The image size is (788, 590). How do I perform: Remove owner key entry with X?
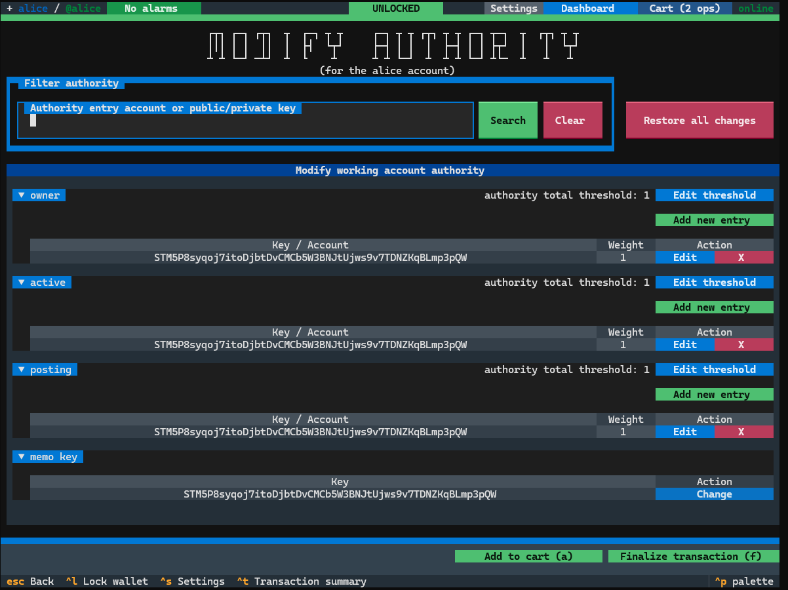click(x=744, y=258)
